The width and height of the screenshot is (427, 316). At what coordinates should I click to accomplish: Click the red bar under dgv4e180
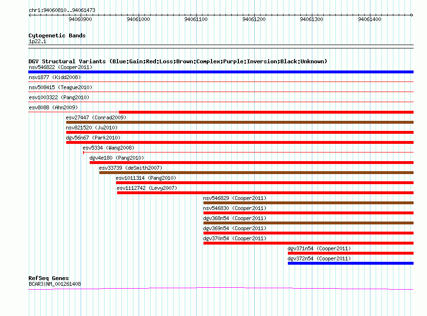(x=251, y=163)
